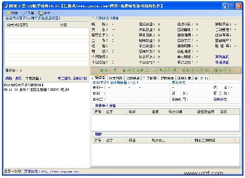The width and height of the screenshot is (245, 178).
Task: Switch to the 好友列表 tab
Action: 116,78
